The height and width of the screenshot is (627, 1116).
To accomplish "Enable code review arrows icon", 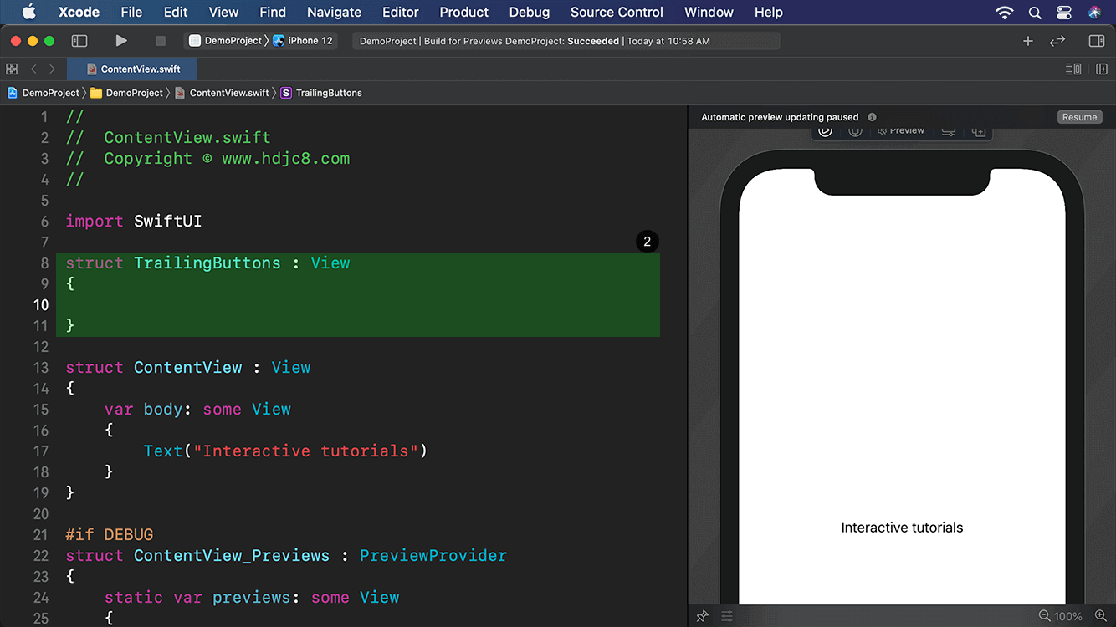I will tap(1057, 40).
